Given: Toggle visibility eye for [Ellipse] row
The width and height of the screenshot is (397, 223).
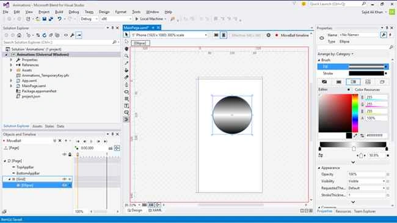Looking at the screenshot, I should coord(64,185).
